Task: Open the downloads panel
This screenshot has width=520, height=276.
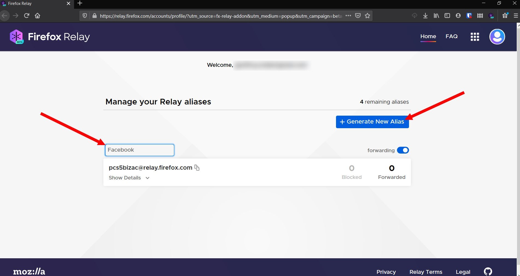Action: click(425, 16)
